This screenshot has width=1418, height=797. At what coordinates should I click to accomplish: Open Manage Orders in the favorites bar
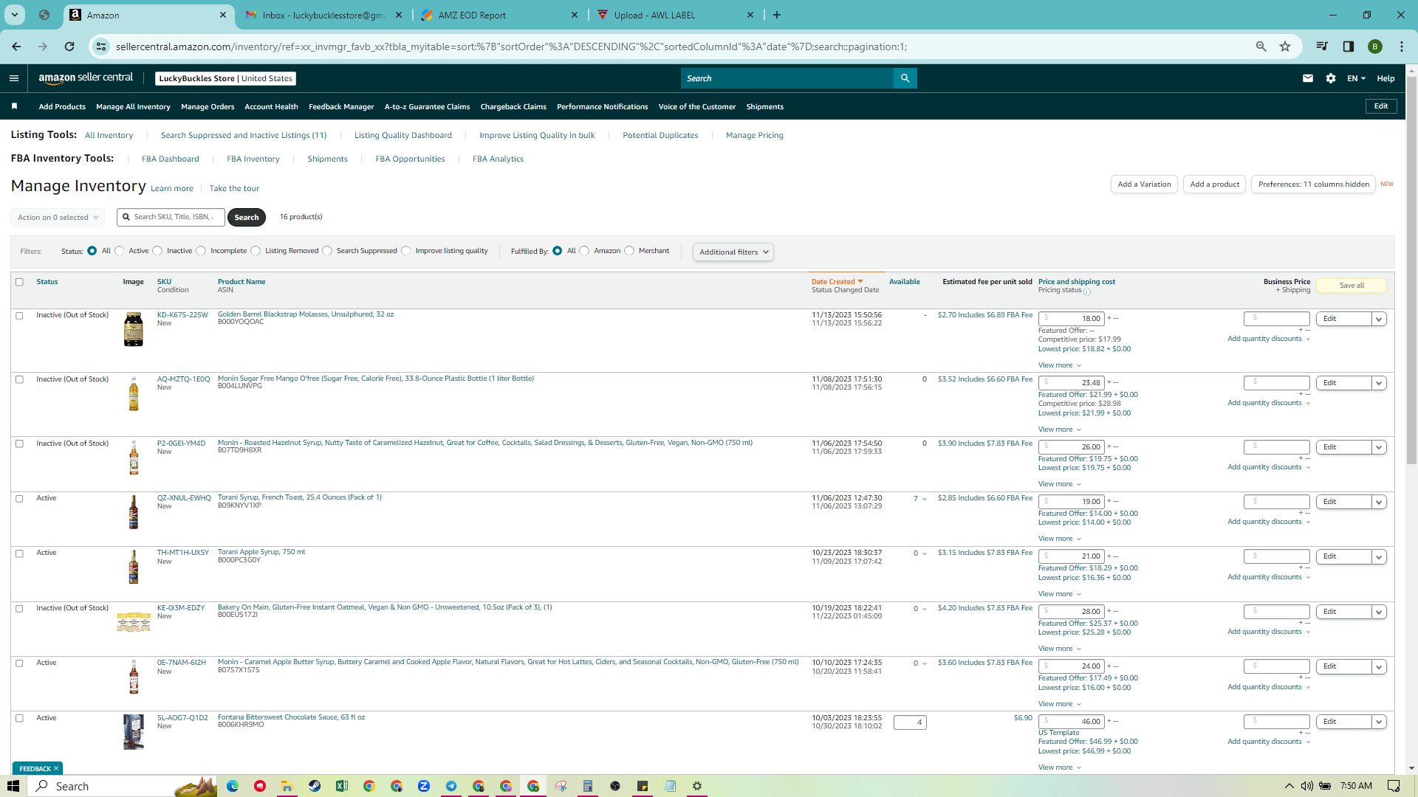[x=208, y=107]
